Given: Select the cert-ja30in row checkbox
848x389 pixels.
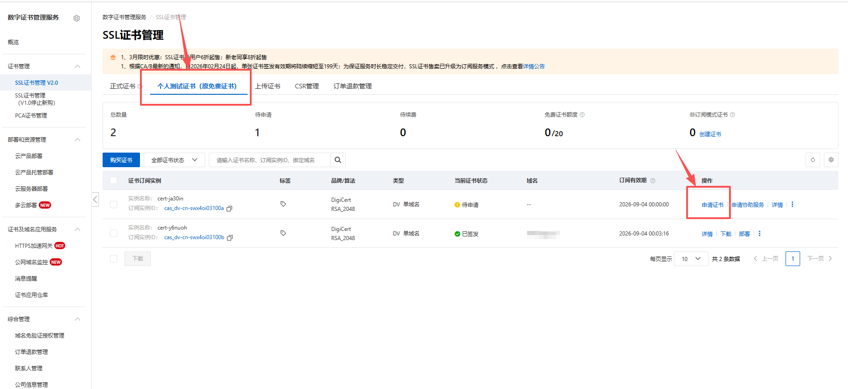Looking at the screenshot, I should coord(114,205).
